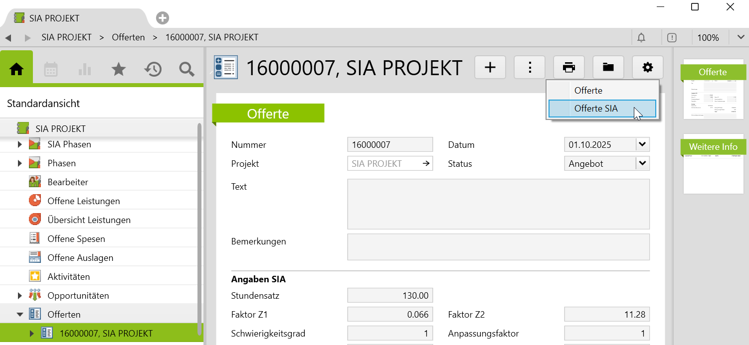Viewport: 749px width, 345px height.
Task: Click Offerten in the breadcrumb path
Action: click(128, 37)
